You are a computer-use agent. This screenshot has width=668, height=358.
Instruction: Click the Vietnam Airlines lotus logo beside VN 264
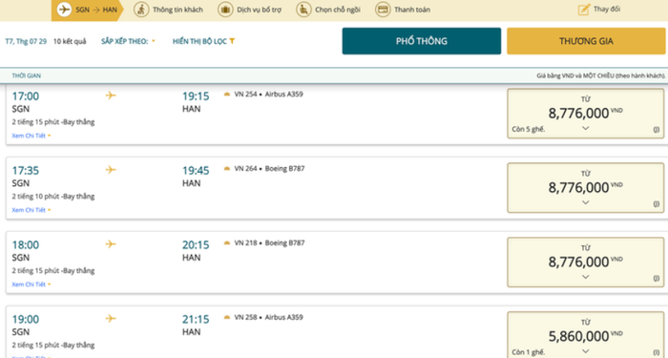point(227,169)
